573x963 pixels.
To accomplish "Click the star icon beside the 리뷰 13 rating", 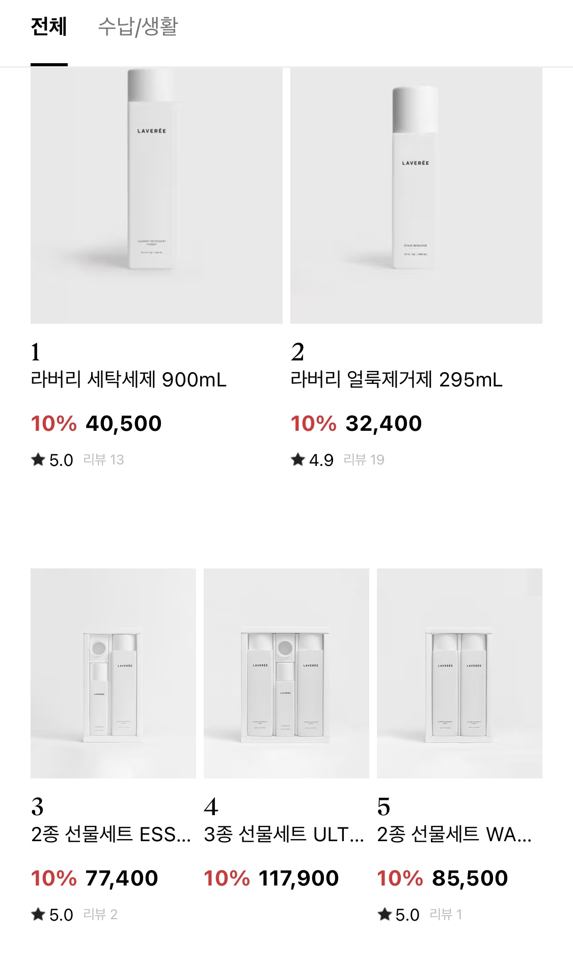I will pyautogui.click(x=38, y=460).
